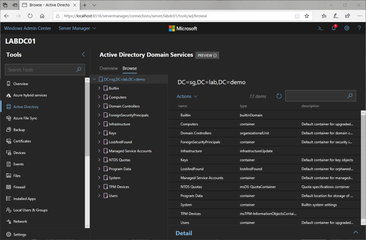Select the Managed Service Accounts table row
The image size is (366, 240).
202,178
